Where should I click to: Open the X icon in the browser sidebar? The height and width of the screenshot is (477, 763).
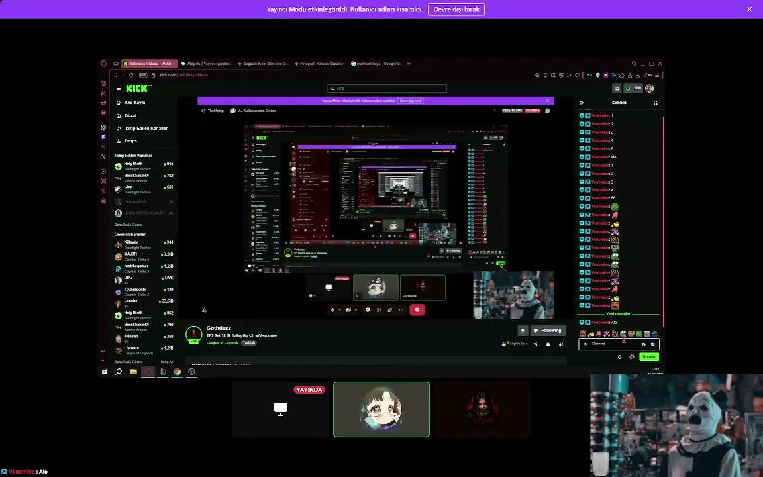[x=103, y=157]
